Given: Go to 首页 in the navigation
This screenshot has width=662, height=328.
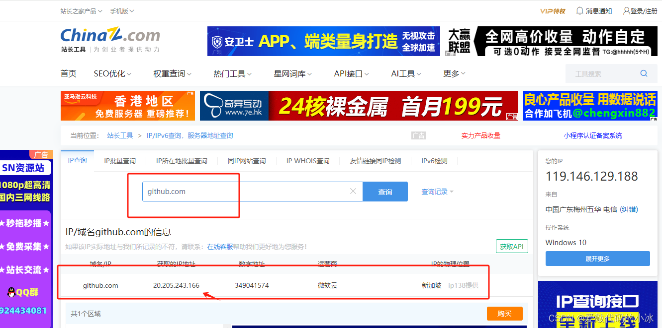Looking at the screenshot, I should [69, 73].
